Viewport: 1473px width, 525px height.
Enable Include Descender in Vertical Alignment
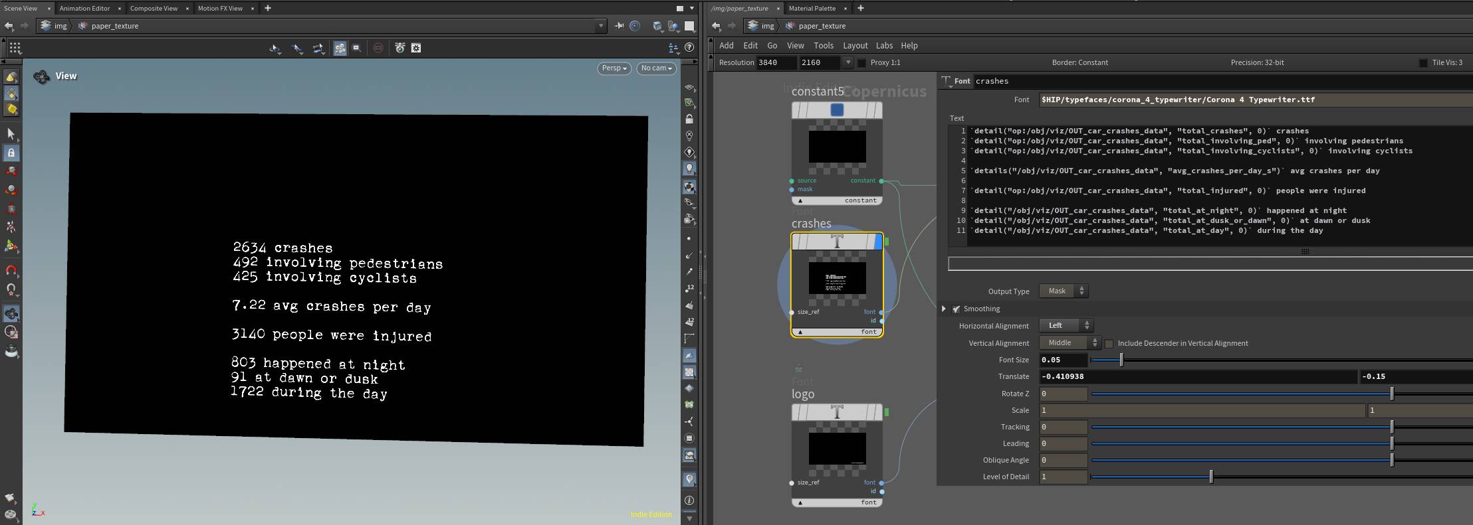(1109, 344)
